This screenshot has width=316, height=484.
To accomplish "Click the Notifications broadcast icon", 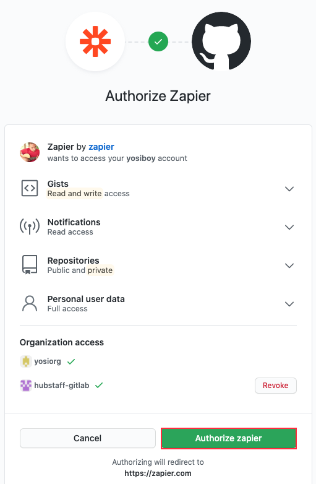I will (30, 227).
